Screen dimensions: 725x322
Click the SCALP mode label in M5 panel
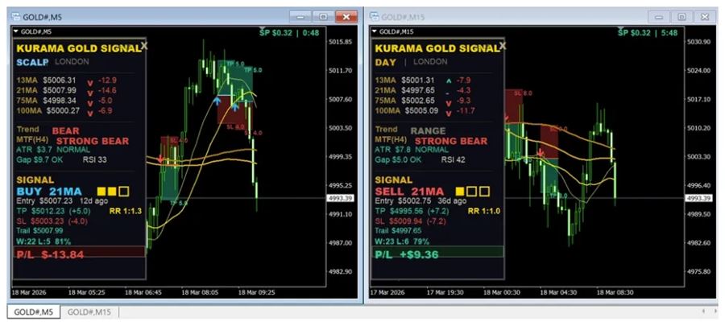[x=32, y=62]
